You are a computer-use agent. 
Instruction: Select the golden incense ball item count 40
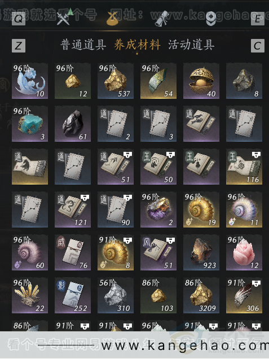(201, 81)
